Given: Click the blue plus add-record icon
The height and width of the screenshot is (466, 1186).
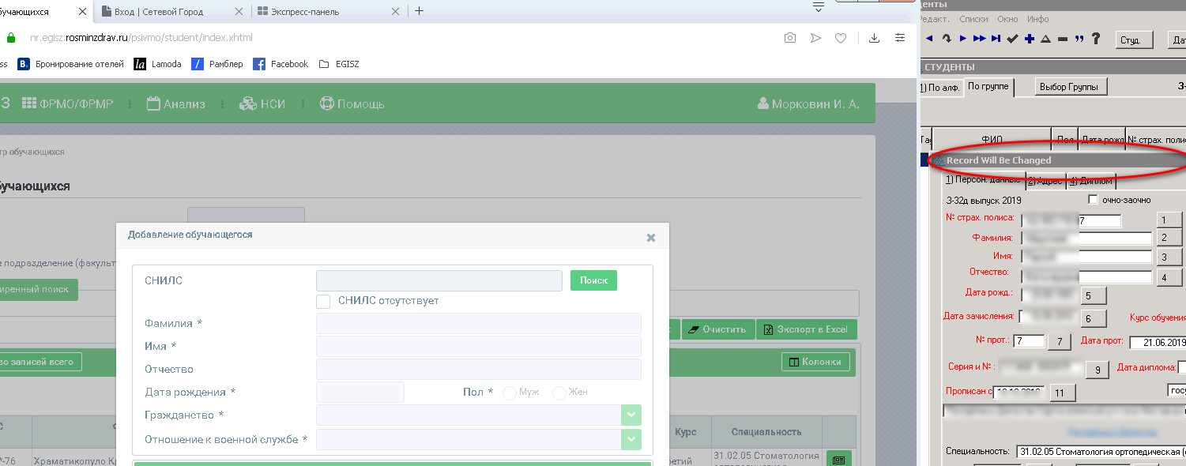Looking at the screenshot, I should coord(1029,39).
